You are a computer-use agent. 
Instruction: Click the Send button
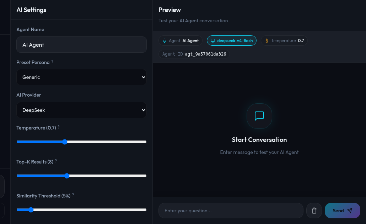(x=343, y=211)
